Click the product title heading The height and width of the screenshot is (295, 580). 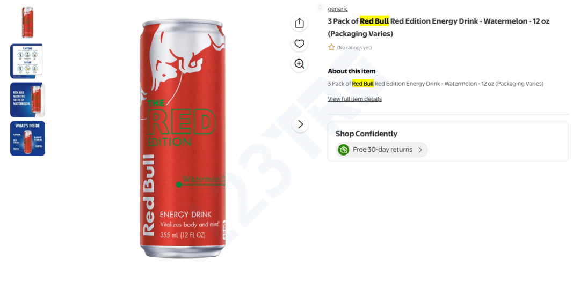pyautogui.click(x=438, y=27)
